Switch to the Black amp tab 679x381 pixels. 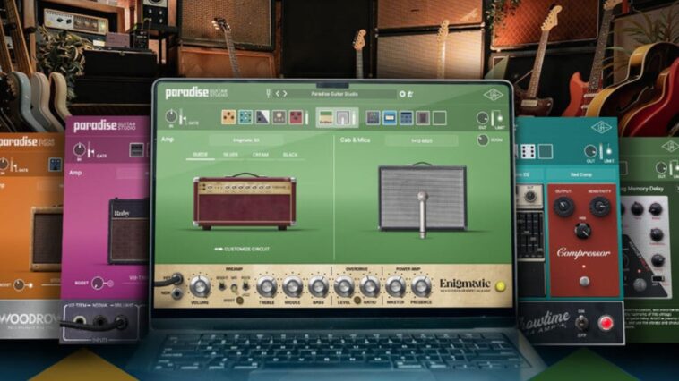click(290, 155)
